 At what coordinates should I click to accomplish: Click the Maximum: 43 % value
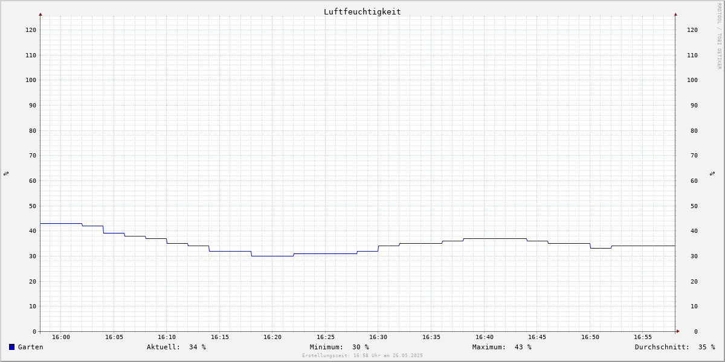(x=502, y=347)
